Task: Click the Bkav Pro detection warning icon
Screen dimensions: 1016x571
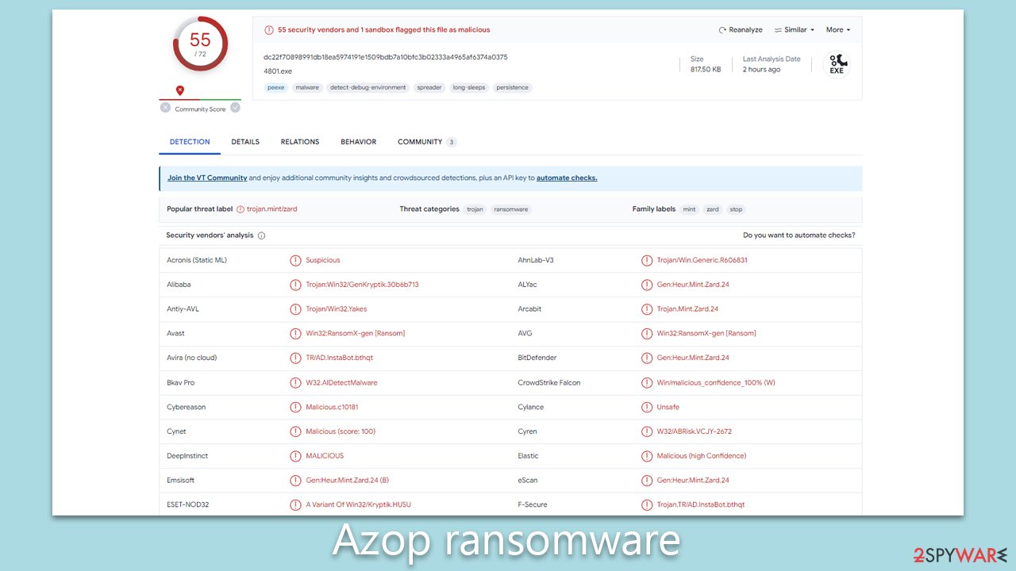Action: click(x=295, y=382)
